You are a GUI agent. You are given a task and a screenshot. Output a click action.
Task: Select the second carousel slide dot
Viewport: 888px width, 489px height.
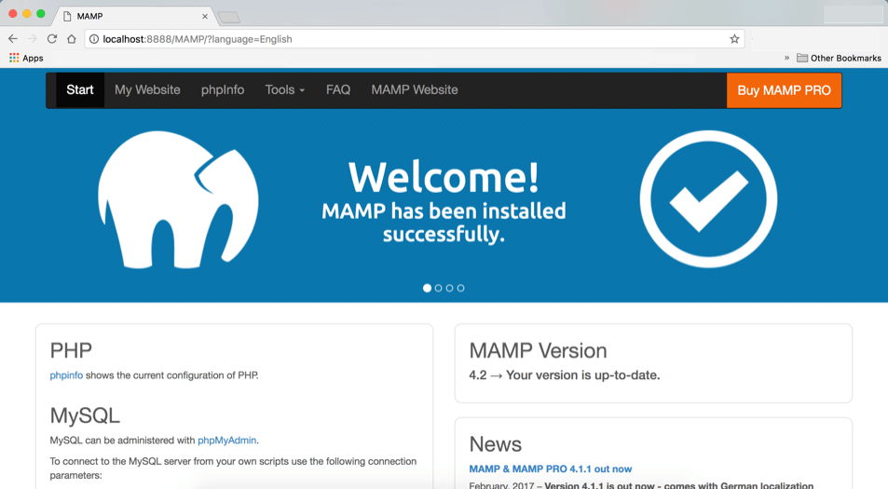tap(438, 288)
